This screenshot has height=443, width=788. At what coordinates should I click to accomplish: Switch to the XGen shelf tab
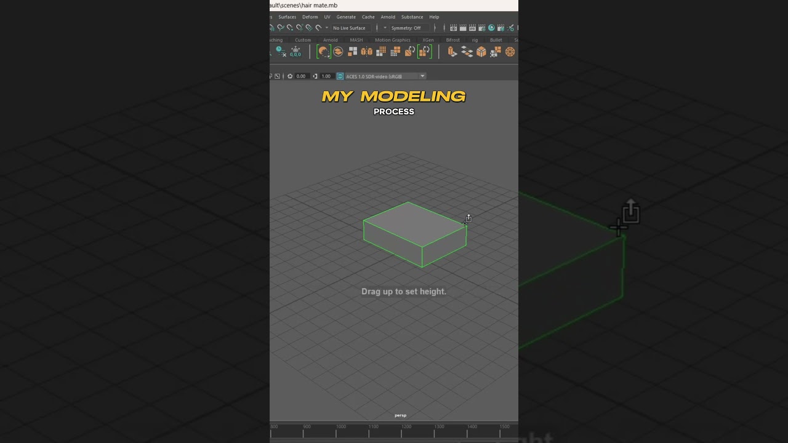click(x=428, y=40)
